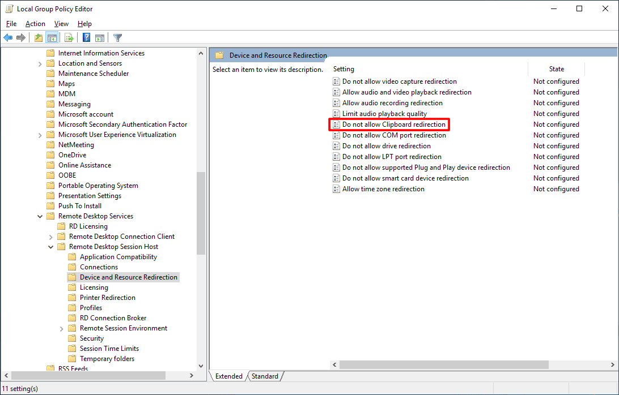Click the tree pane vertical scrollbar down arrow
619x395 pixels.
coord(201,366)
